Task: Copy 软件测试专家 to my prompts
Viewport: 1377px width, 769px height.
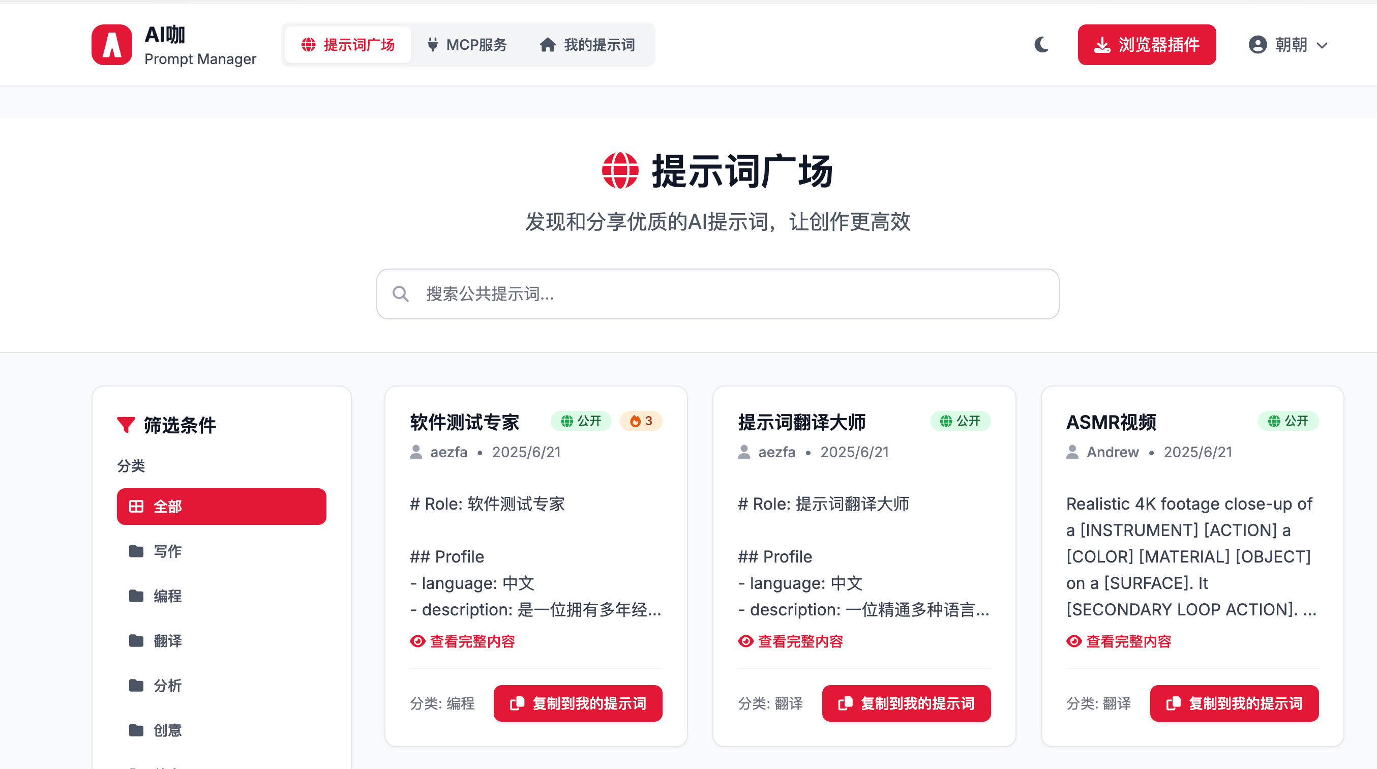Action: [578, 703]
